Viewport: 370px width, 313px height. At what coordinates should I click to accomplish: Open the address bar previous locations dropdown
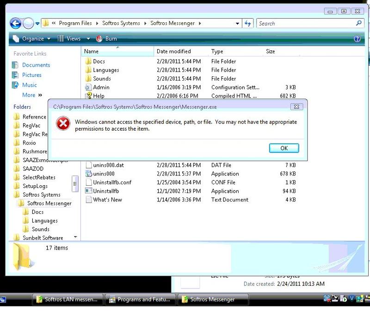(237, 24)
